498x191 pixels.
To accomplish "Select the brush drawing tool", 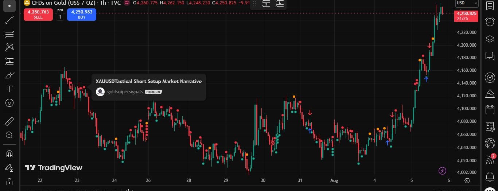I will [9, 75].
